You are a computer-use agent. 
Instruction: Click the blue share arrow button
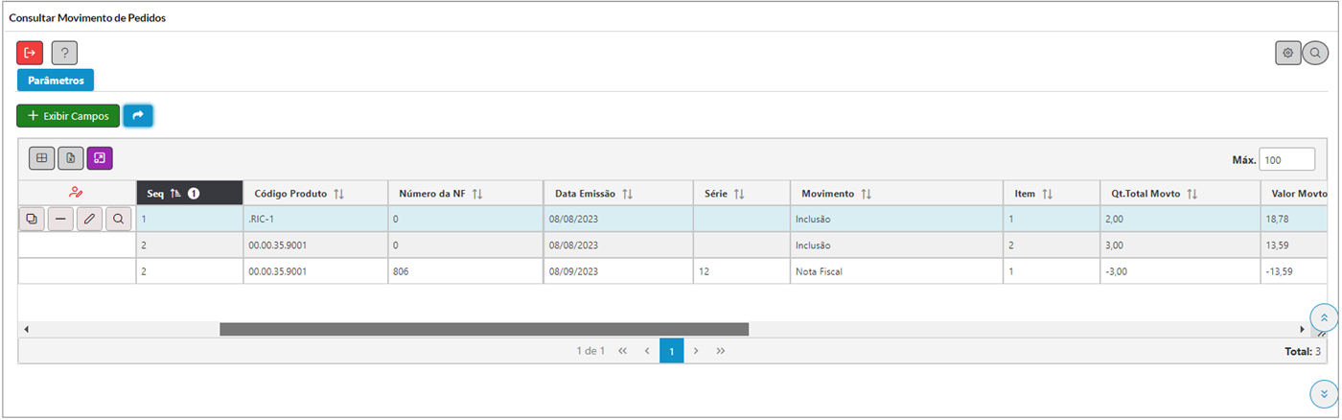coord(138,116)
